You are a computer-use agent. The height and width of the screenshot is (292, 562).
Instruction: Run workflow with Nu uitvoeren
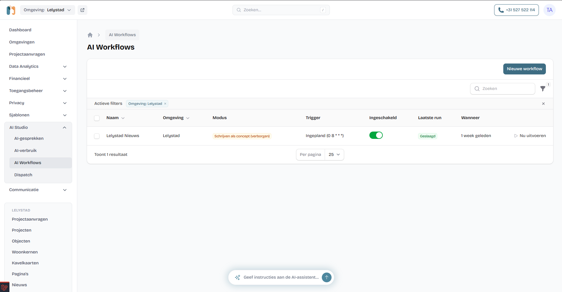tap(530, 136)
